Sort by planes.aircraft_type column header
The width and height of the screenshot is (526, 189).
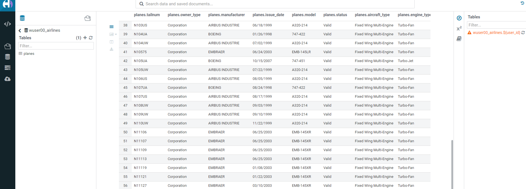coord(372,15)
